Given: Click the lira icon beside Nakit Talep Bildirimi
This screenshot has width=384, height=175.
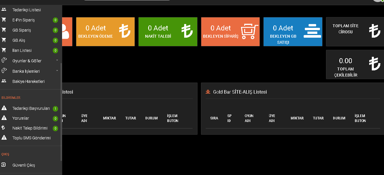Looking at the screenshot, I should 4,128.
